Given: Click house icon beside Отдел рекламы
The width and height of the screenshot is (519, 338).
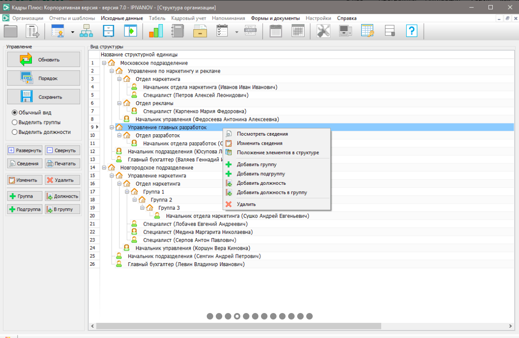Looking at the screenshot, I should (127, 103).
